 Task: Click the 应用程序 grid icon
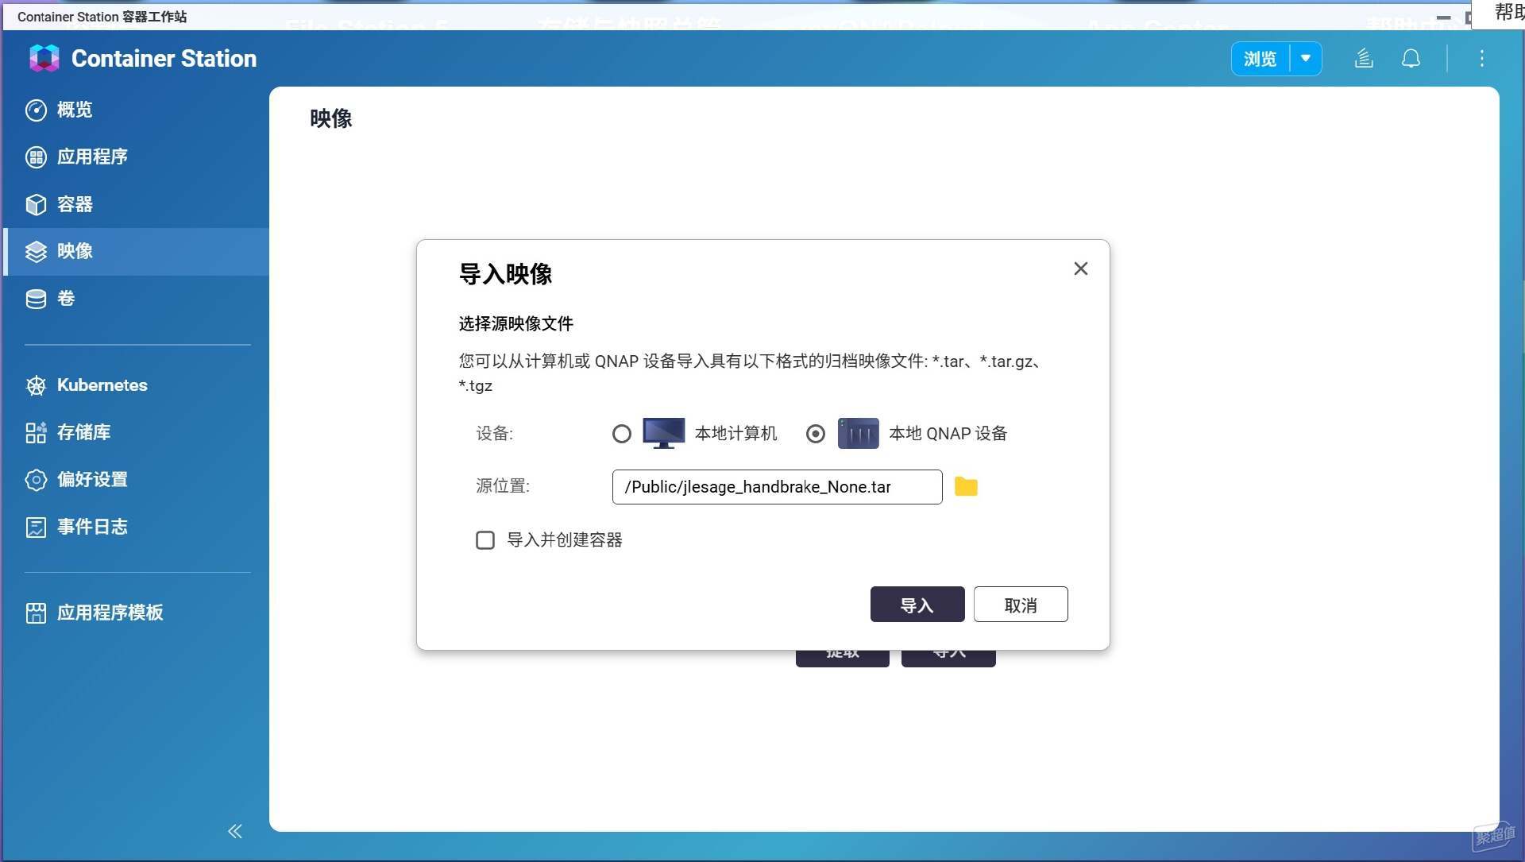click(x=36, y=157)
